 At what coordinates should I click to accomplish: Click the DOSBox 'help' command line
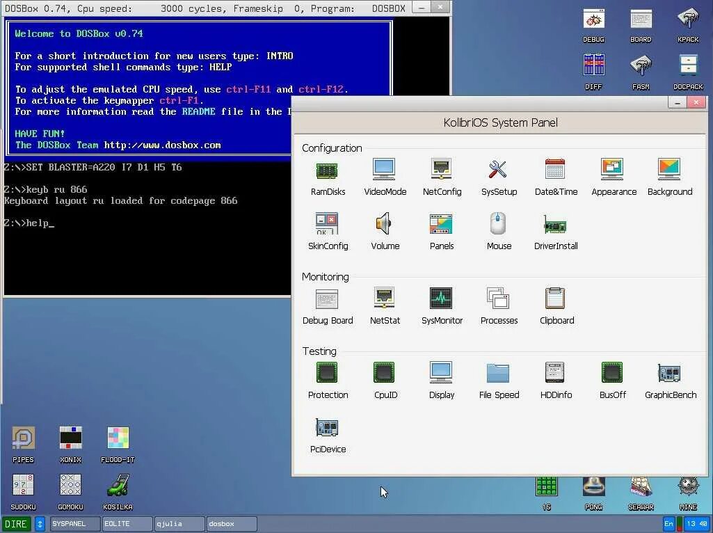tap(29, 223)
